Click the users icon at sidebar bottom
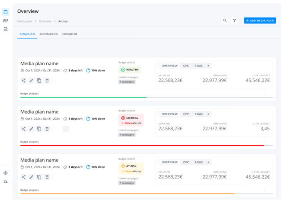The image size is (282, 200). click(x=5, y=181)
